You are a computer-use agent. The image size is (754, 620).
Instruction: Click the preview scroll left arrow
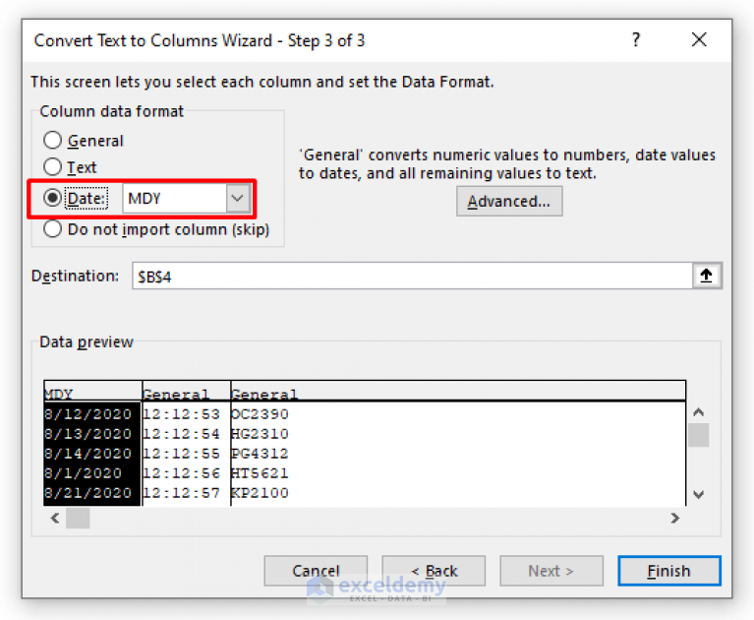tap(55, 518)
